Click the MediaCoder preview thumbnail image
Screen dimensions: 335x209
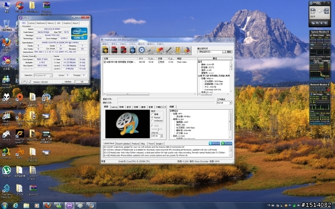(128, 124)
